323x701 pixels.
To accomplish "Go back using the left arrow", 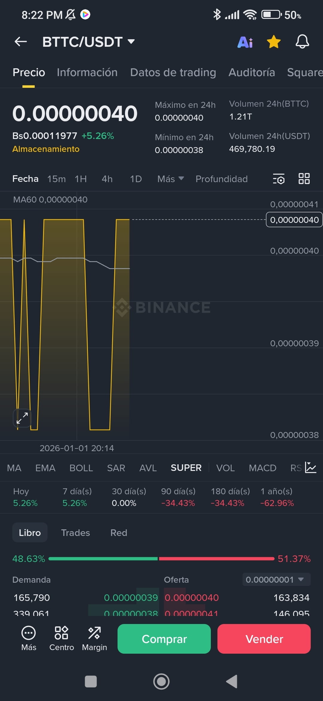I will coord(21,42).
